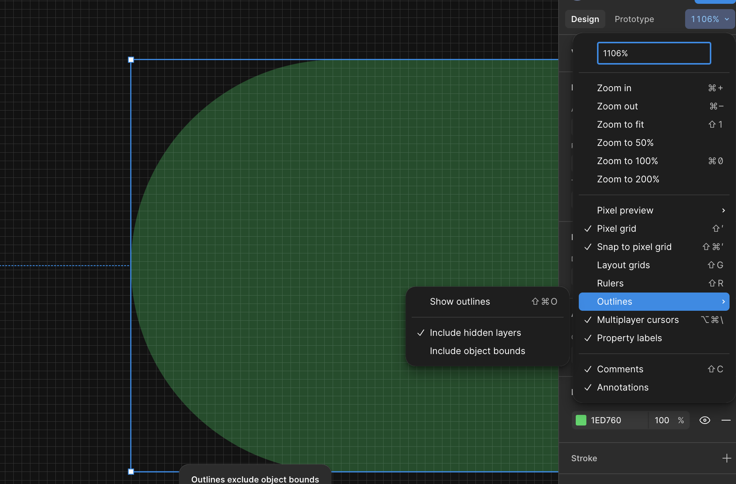Switch to Prototype tab
The width and height of the screenshot is (736, 484).
point(634,19)
